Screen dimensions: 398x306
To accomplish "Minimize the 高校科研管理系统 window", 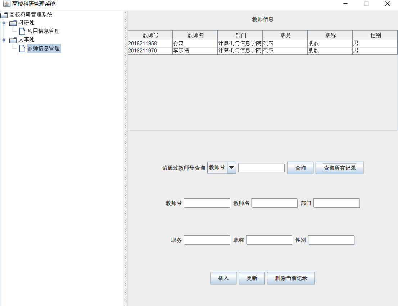I will point(345,4).
